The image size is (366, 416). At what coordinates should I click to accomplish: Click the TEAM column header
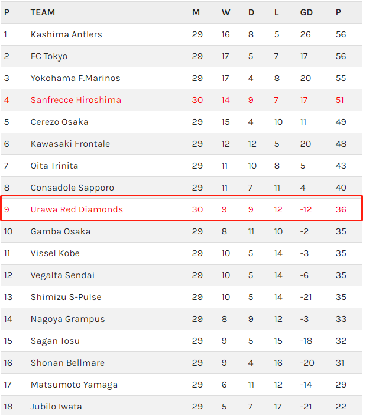click(x=43, y=12)
